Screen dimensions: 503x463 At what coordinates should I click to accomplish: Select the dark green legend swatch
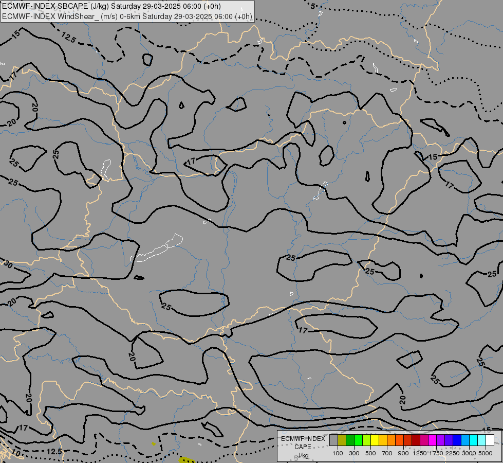(x=350, y=440)
